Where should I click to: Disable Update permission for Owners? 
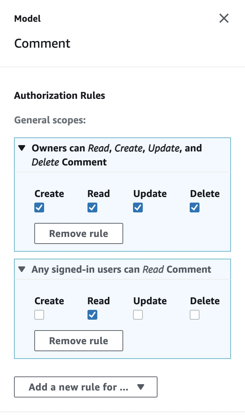point(138,208)
